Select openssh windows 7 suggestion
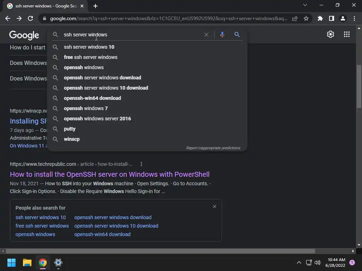Image resolution: width=362 pixels, height=271 pixels. [x=147, y=108]
